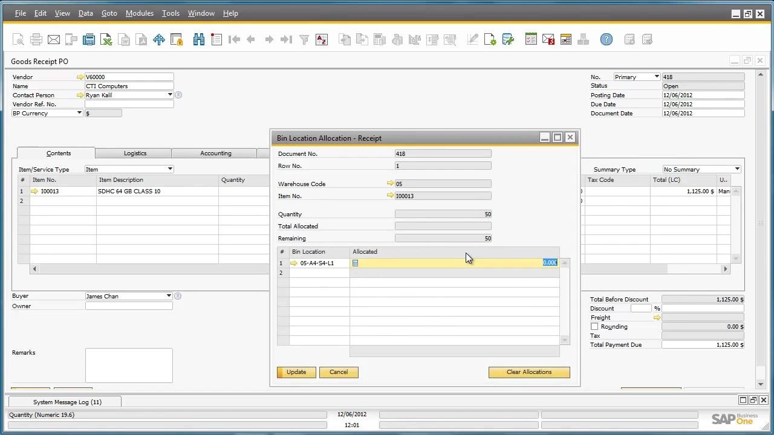The image size is (774, 435).
Task: Click the database wrench tools icon
Action: click(x=508, y=40)
